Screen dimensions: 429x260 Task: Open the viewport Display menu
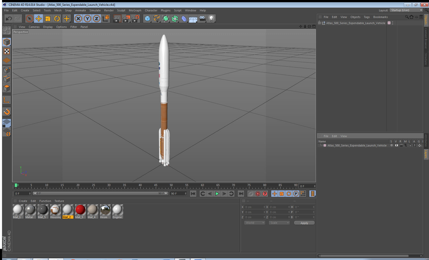point(48,27)
